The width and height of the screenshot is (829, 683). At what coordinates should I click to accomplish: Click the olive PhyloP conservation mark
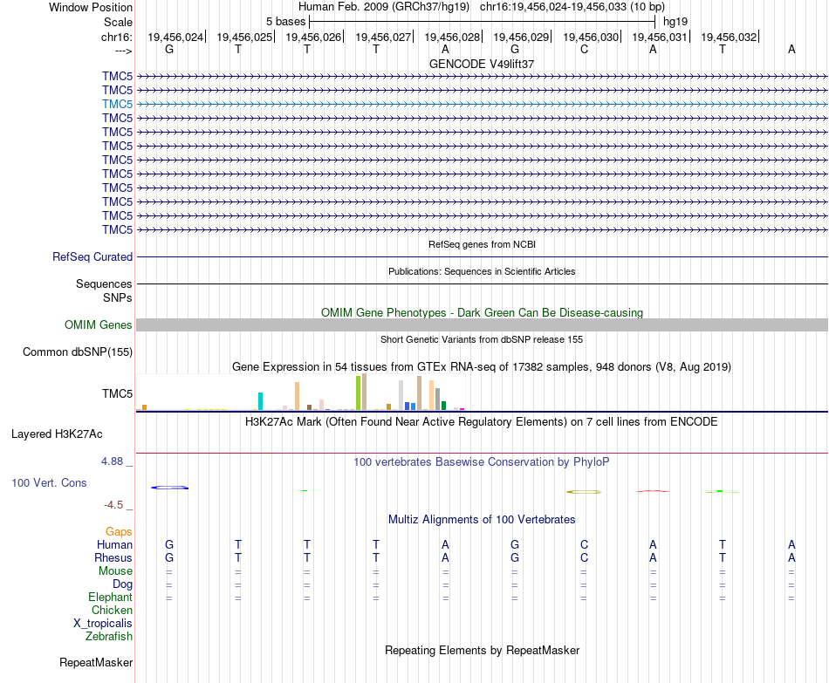584,492
